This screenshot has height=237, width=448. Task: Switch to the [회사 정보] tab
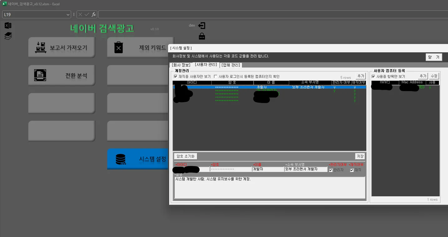181,65
